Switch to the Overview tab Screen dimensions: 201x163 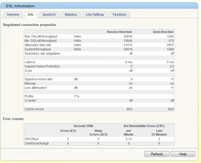(x=13, y=14)
